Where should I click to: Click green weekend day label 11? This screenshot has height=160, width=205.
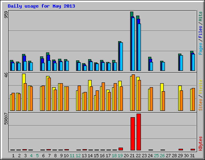pos(72,156)
